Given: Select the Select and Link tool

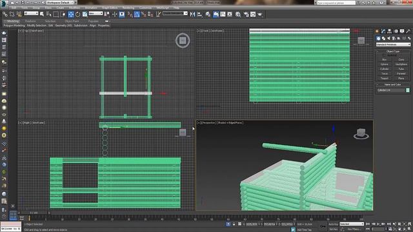Looking at the screenshot, I should point(5,14).
